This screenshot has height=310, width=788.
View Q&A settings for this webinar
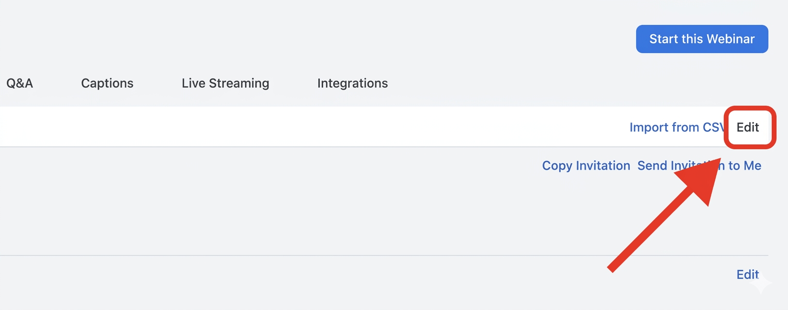coord(20,83)
